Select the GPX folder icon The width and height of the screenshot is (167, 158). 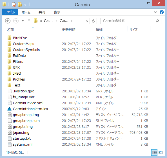[x=10, y=67]
